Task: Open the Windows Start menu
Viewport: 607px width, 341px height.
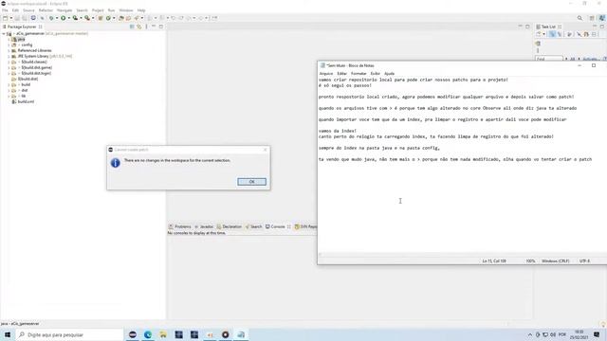Action: [x=8, y=334]
